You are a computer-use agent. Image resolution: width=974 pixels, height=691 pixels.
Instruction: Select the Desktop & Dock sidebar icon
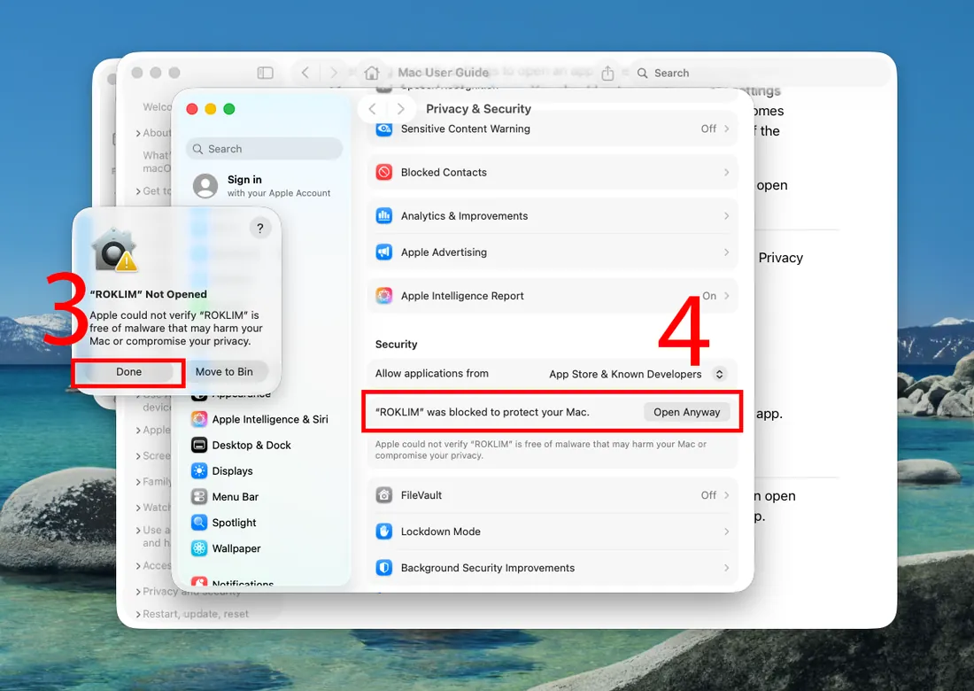click(199, 445)
